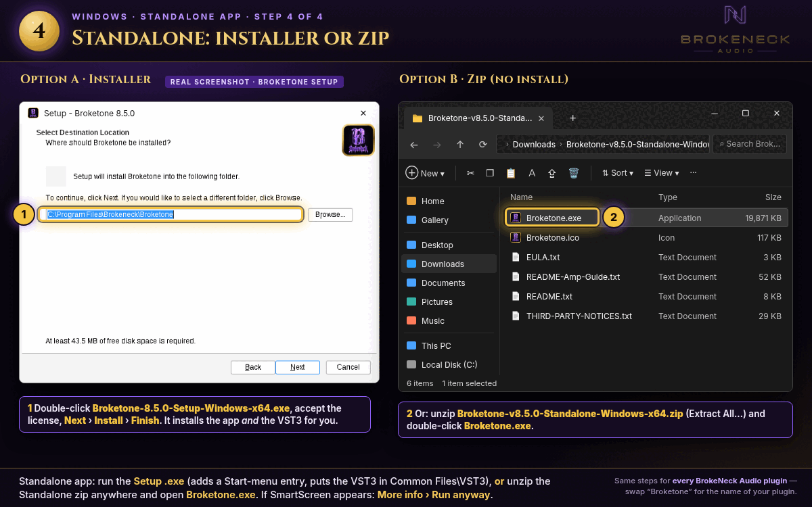Open Desktop in Explorer sidebar

click(449, 245)
